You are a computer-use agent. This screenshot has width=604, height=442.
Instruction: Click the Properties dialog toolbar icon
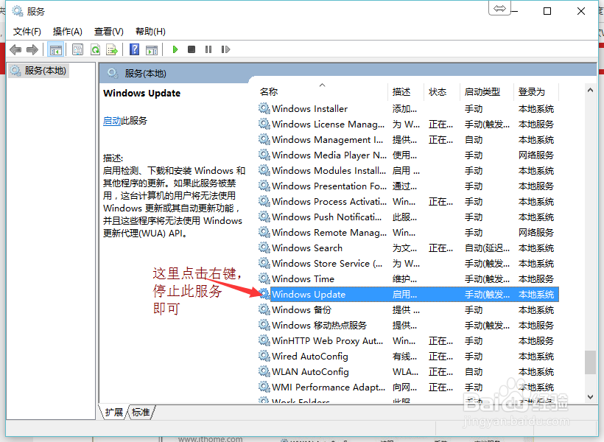tap(77, 49)
